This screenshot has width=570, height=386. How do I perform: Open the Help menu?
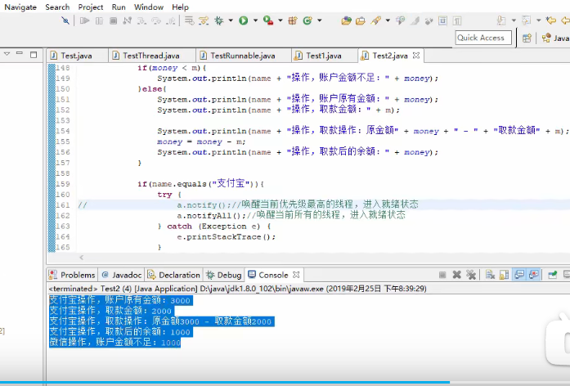click(x=180, y=7)
